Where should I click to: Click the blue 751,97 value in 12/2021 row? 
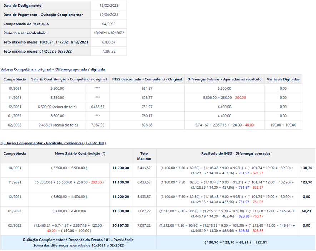(244, 202)
